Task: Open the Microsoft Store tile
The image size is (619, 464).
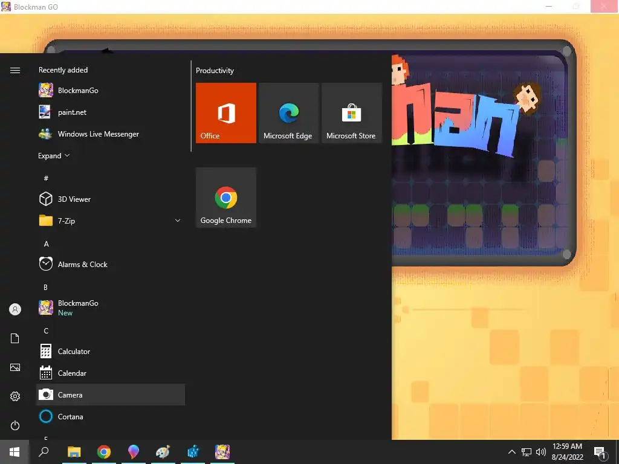Action: (x=352, y=113)
